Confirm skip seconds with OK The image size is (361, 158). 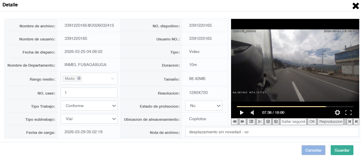pos(312,121)
